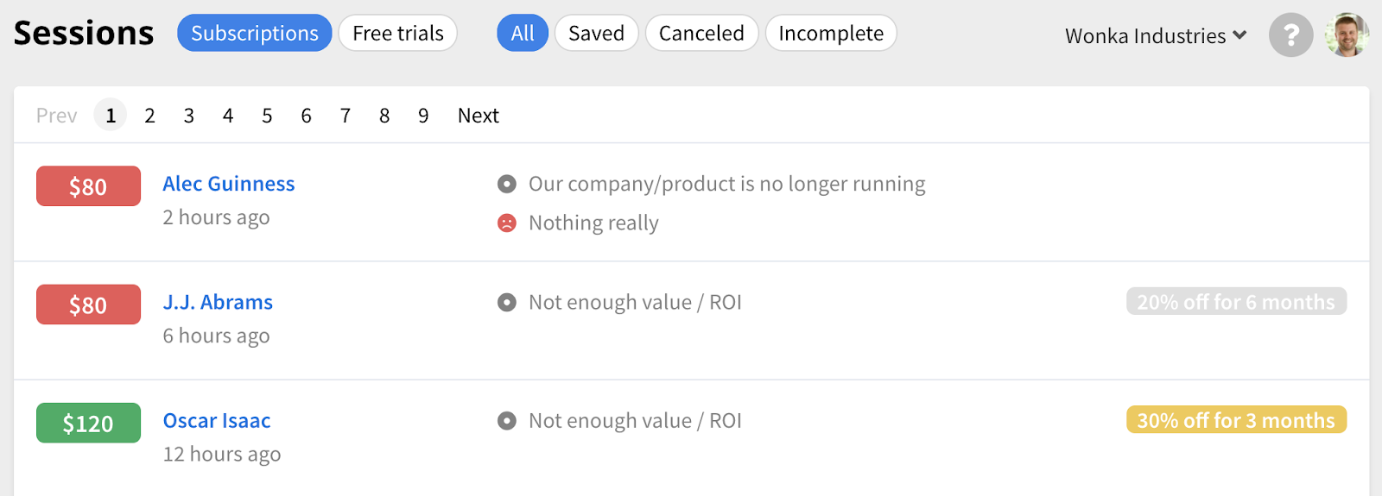The height and width of the screenshot is (496, 1382).
Task: Go to the Next page of sessions
Action: tap(478, 116)
